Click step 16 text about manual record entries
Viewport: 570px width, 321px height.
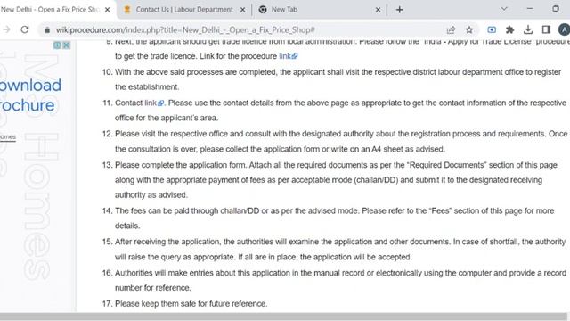pyautogui.click(x=340, y=280)
